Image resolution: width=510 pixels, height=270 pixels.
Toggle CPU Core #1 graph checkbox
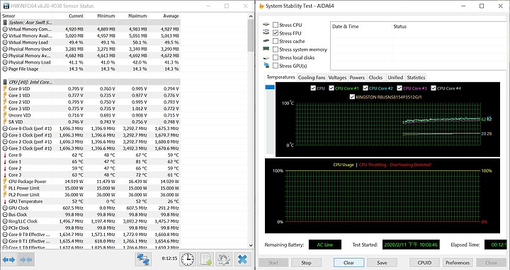coord(331,88)
